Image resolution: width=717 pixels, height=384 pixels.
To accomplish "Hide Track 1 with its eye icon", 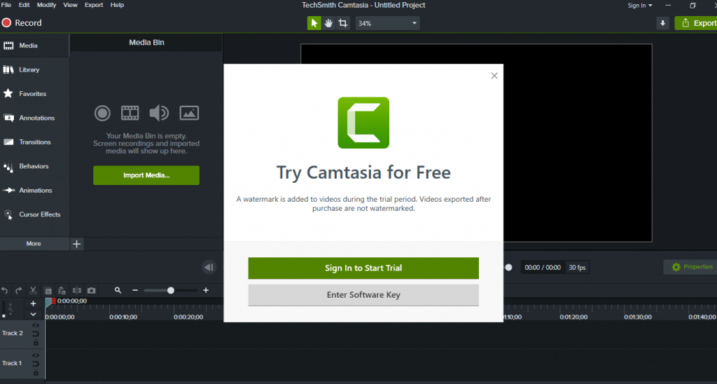I will [36, 355].
